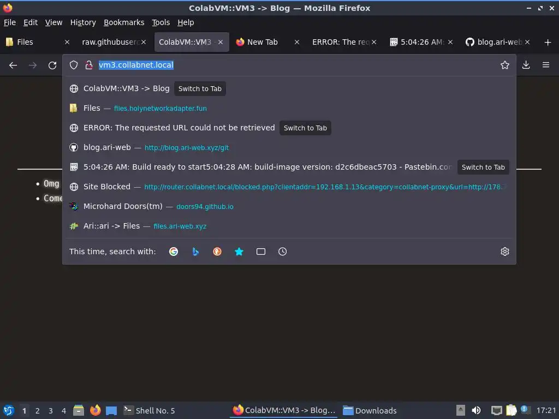This screenshot has height=419, width=559.
Task: Open the Firefox hamburger application menu
Action: coord(546,65)
